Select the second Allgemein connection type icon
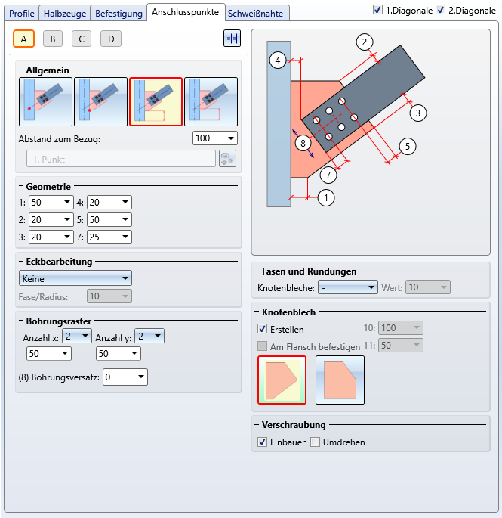Image resolution: width=502 pixels, height=518 pixels. (100, 102)
